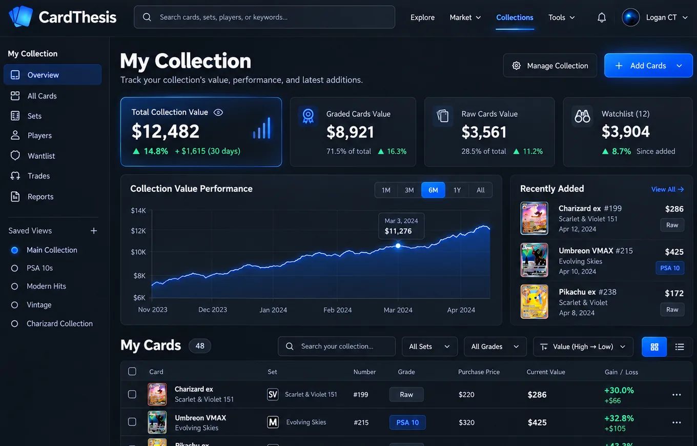Open the Collections nav tab
Image resolution: width=697 pixels, height=446 pixels.
[515, 17]
